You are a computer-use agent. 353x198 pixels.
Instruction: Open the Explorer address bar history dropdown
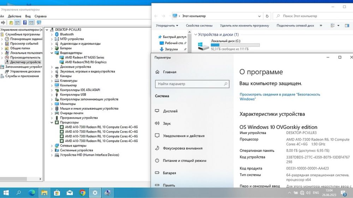pyautogui.click(x=259, y=16)
